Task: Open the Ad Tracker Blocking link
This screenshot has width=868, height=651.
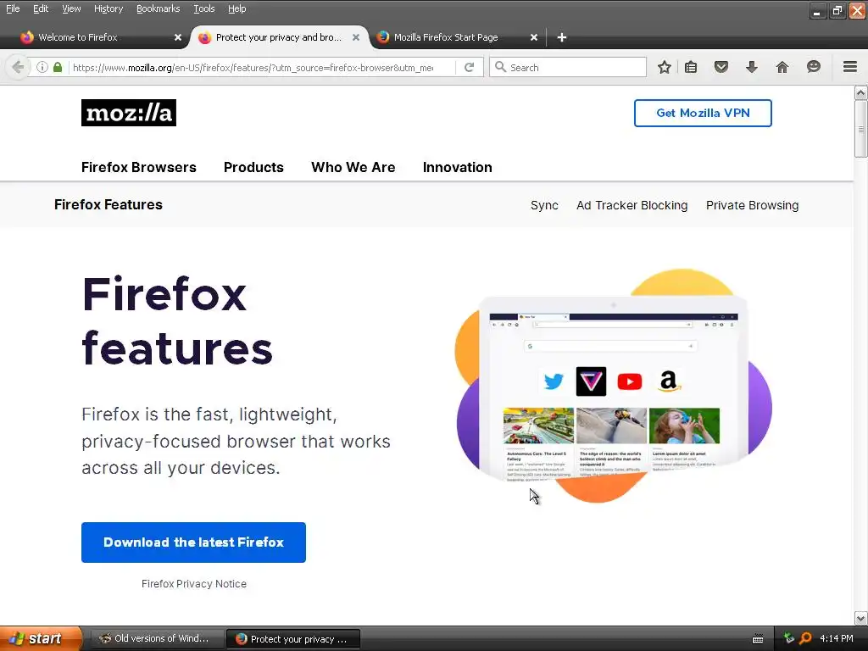Action: [632, 205]
